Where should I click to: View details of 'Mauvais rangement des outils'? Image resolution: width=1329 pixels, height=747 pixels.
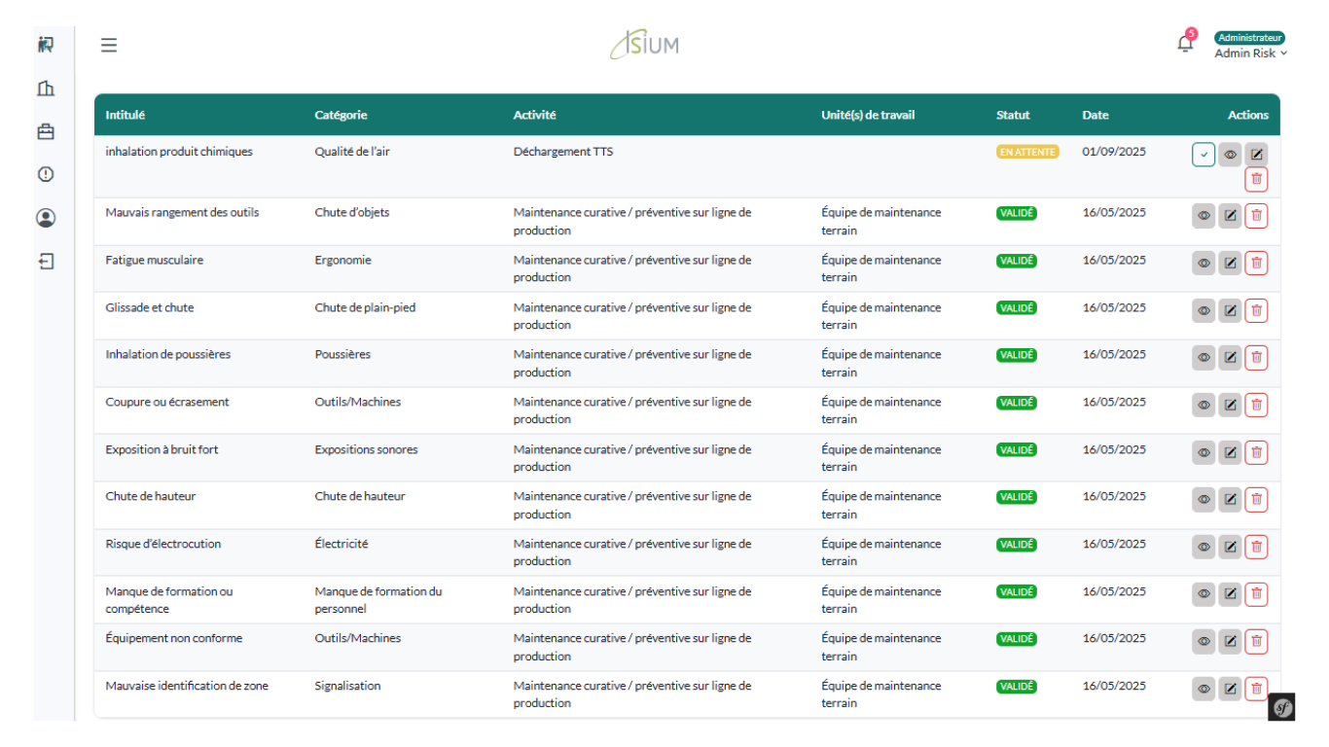pyautogui.click(x=1203, y=216)
